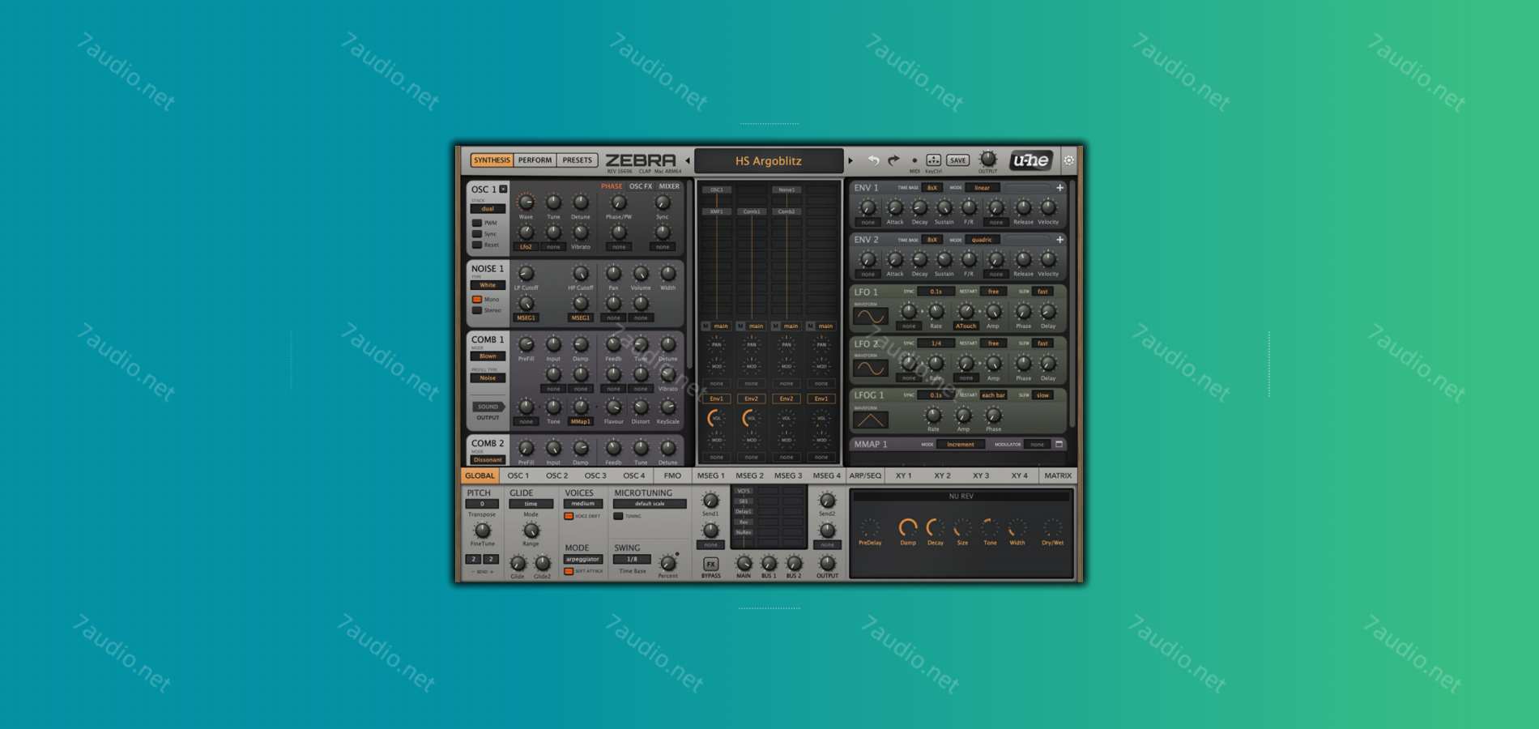Click the Swing Percent knob
Image resolution: width=1539 pixels, height=729 pixels.
[x=667, y=563]
